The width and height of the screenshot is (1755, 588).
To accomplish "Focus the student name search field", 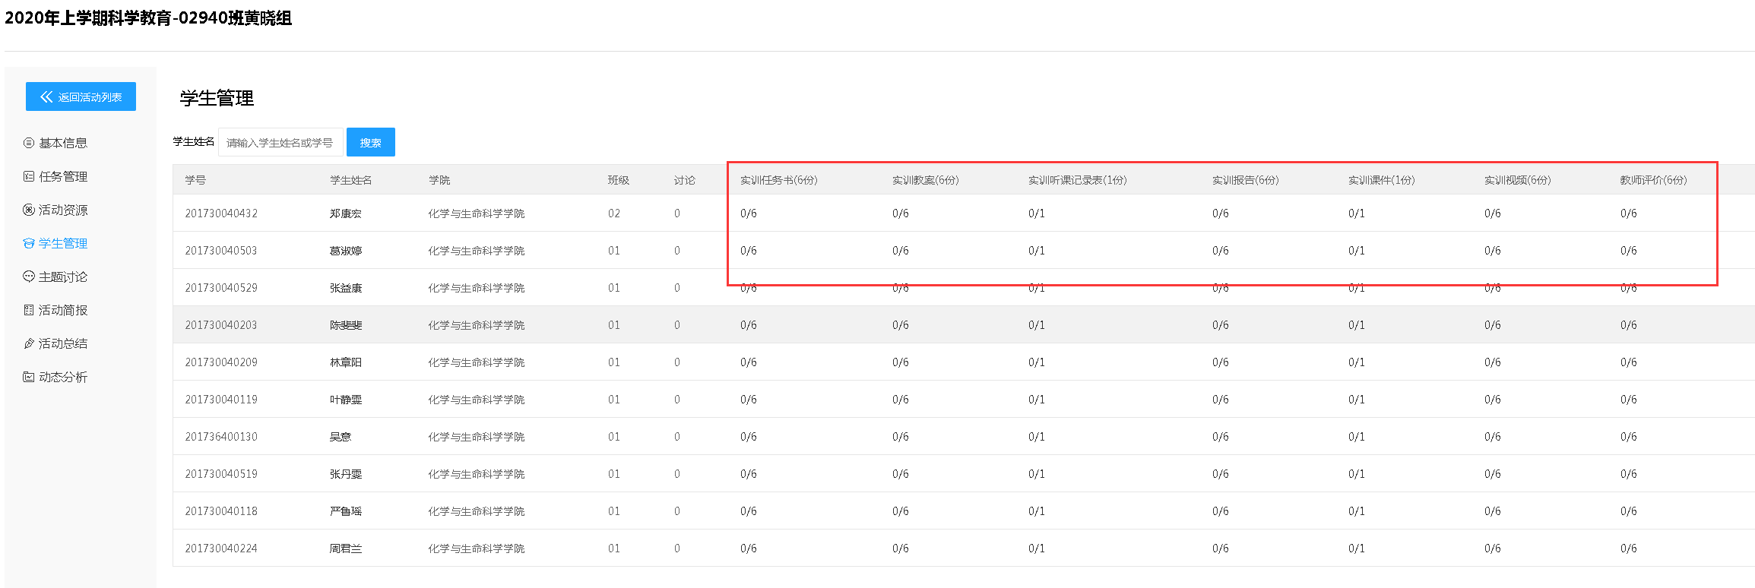I will point(280,142).
